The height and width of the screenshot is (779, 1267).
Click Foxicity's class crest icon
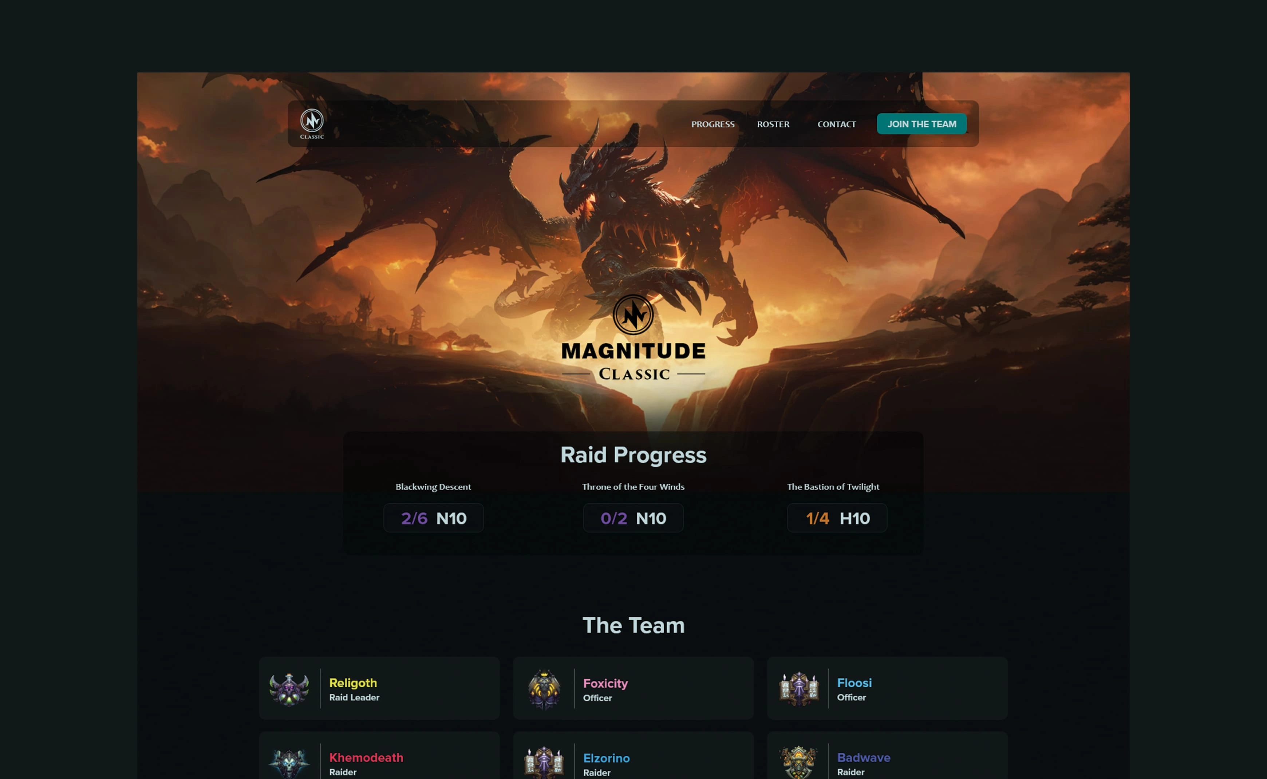click(x=544, y=689)
